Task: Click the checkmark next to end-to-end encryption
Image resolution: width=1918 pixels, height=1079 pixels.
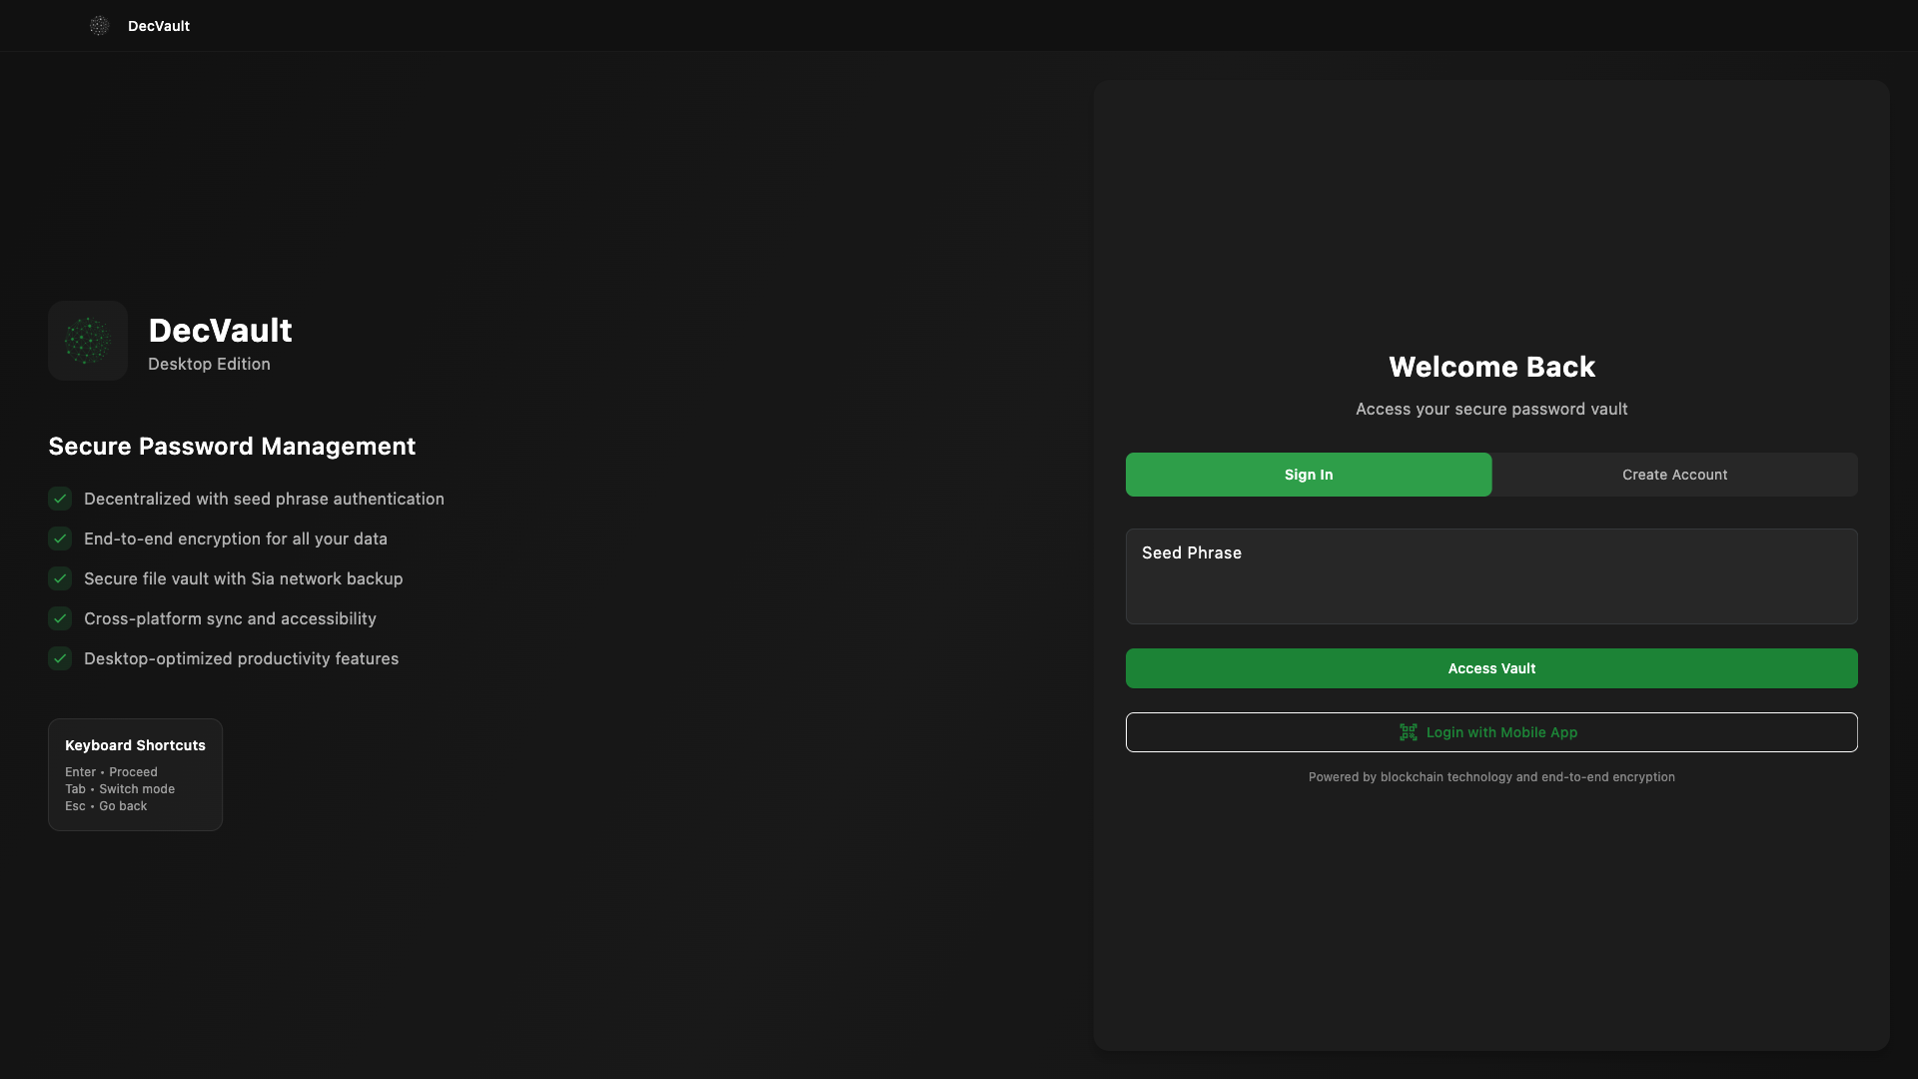Action: [59, 539]
